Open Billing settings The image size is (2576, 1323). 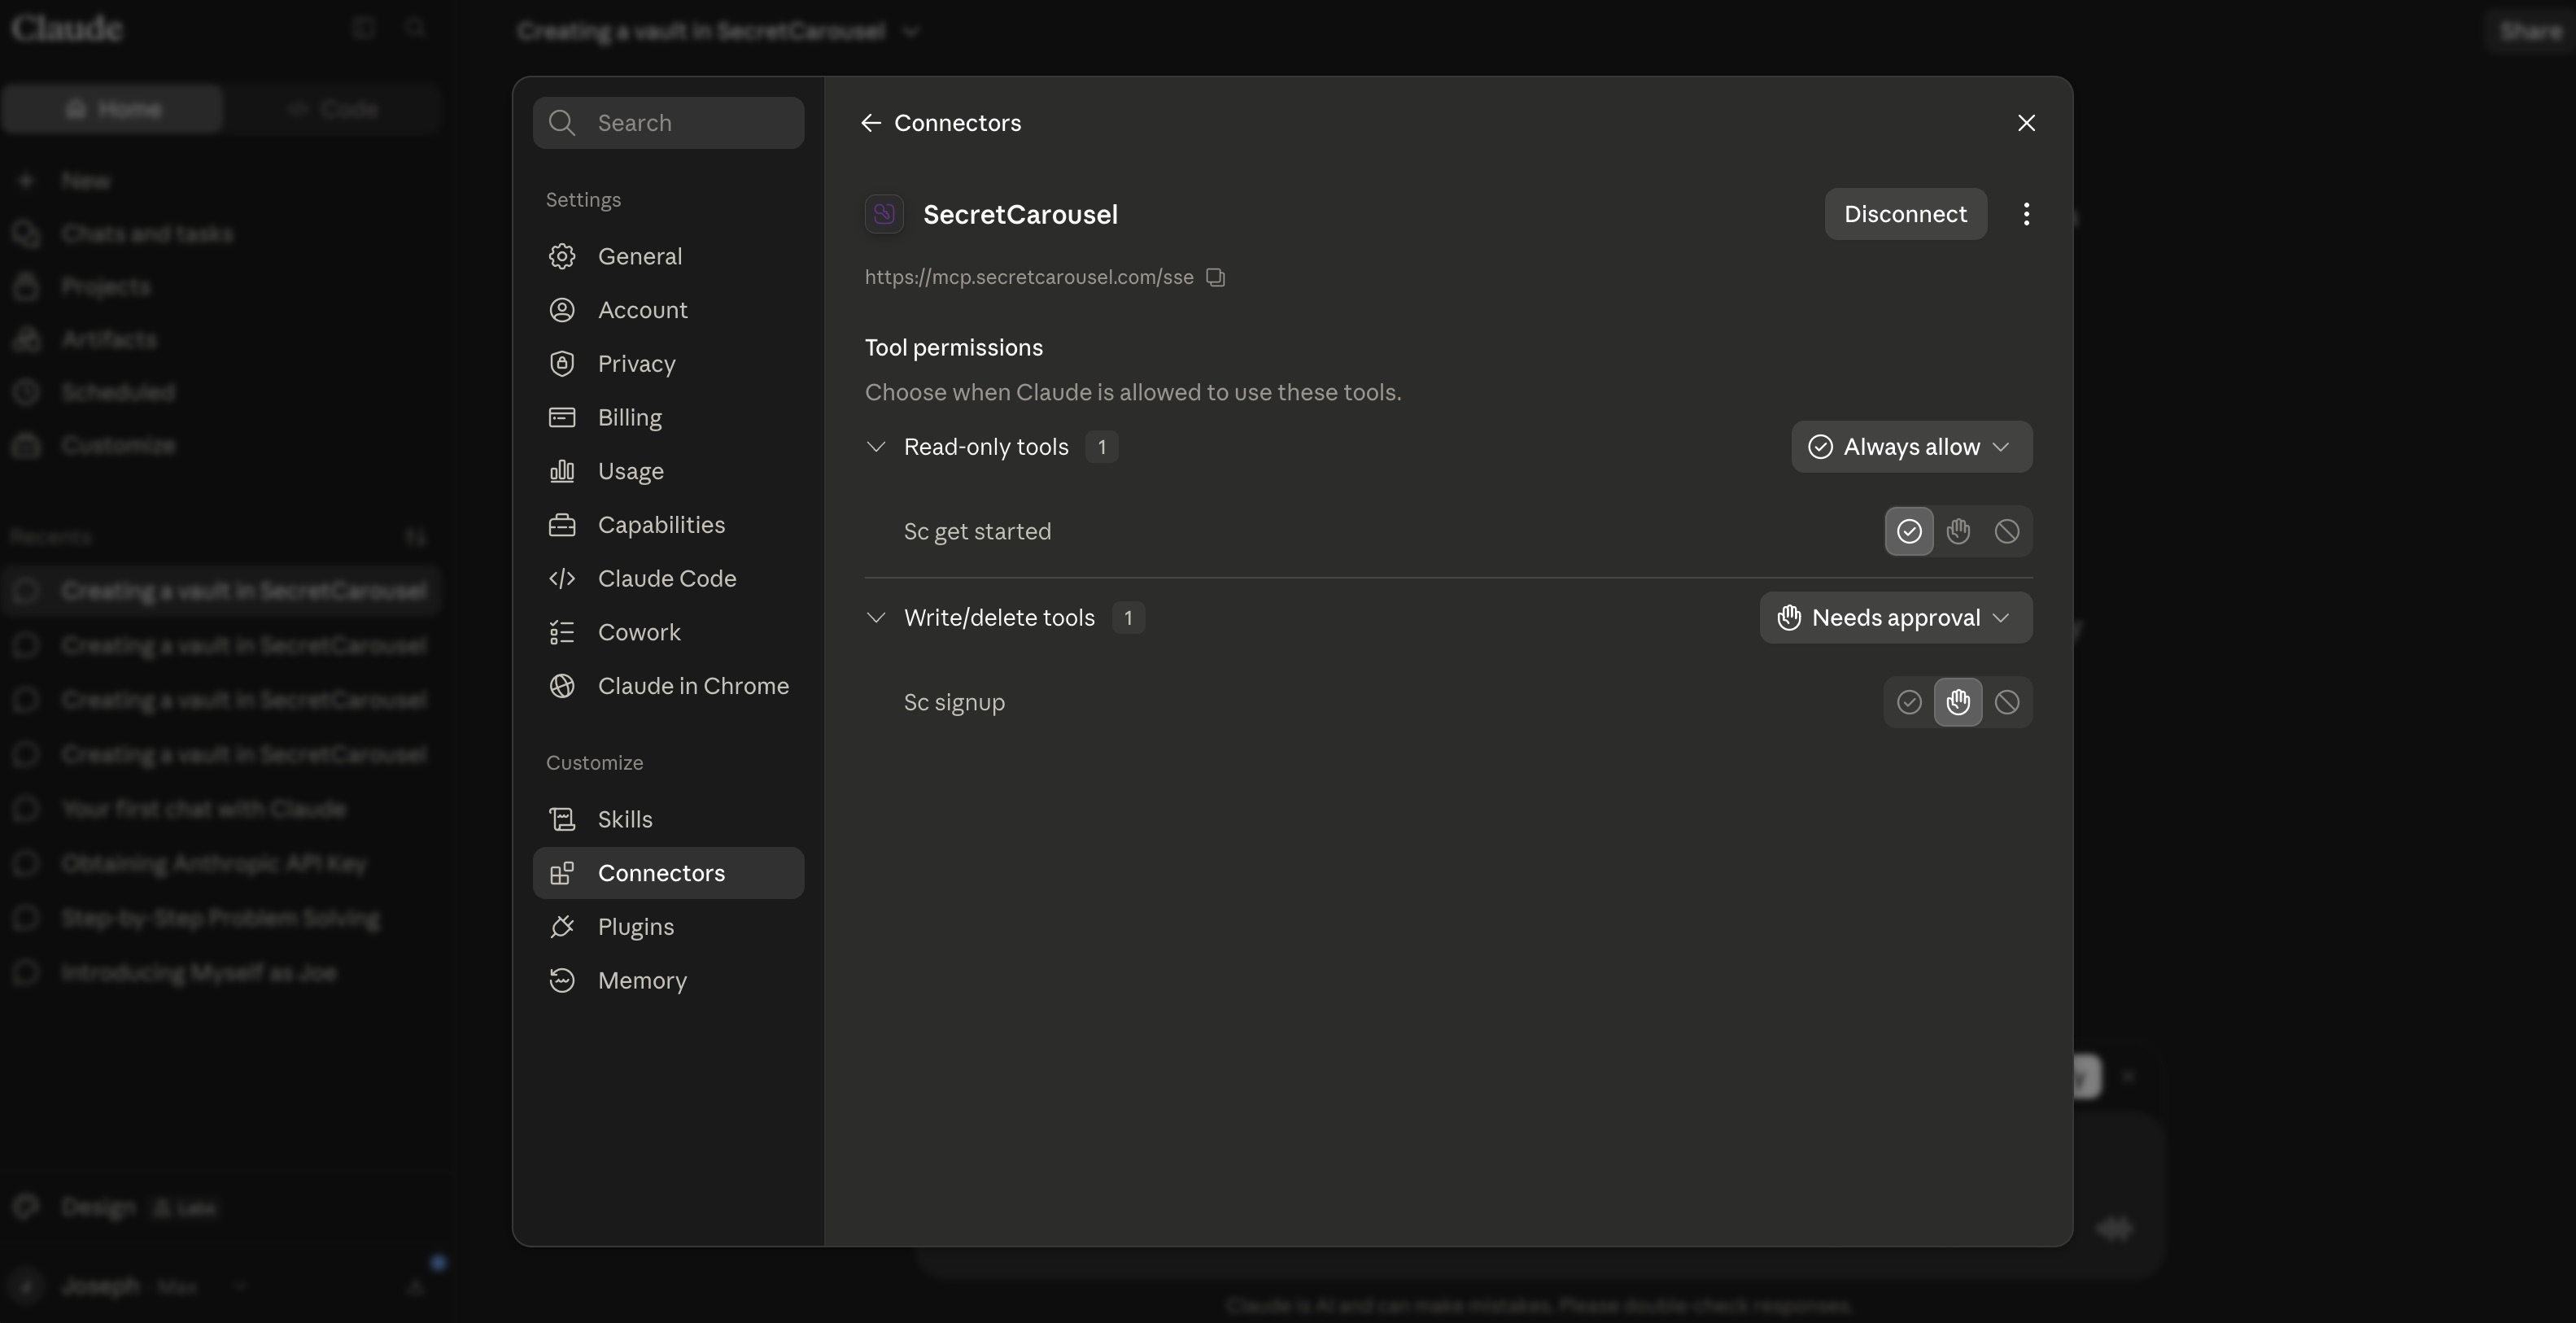click(x=668, y=417)
